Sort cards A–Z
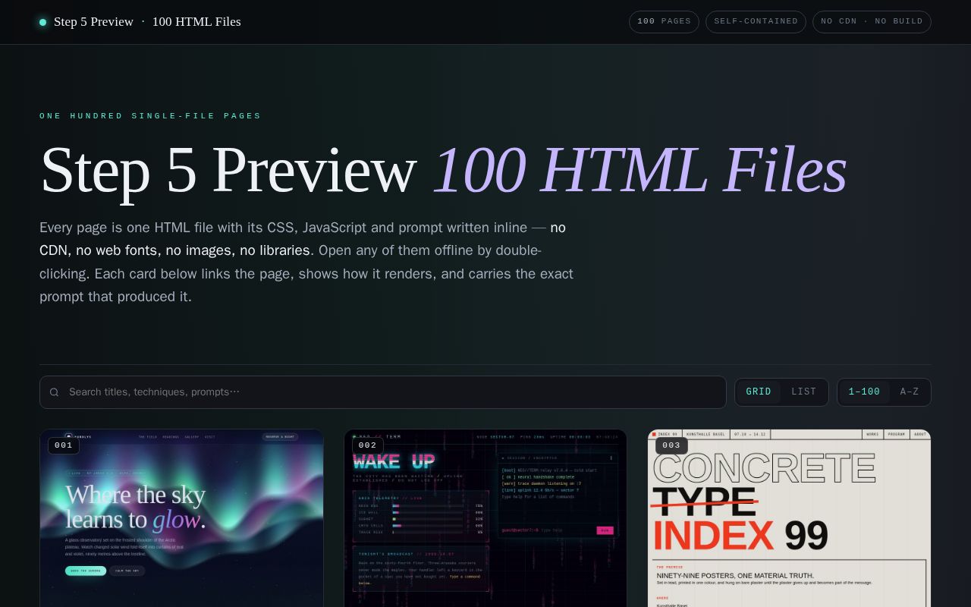The height and width of the screenshot is (607, 971). pos(910,392)
